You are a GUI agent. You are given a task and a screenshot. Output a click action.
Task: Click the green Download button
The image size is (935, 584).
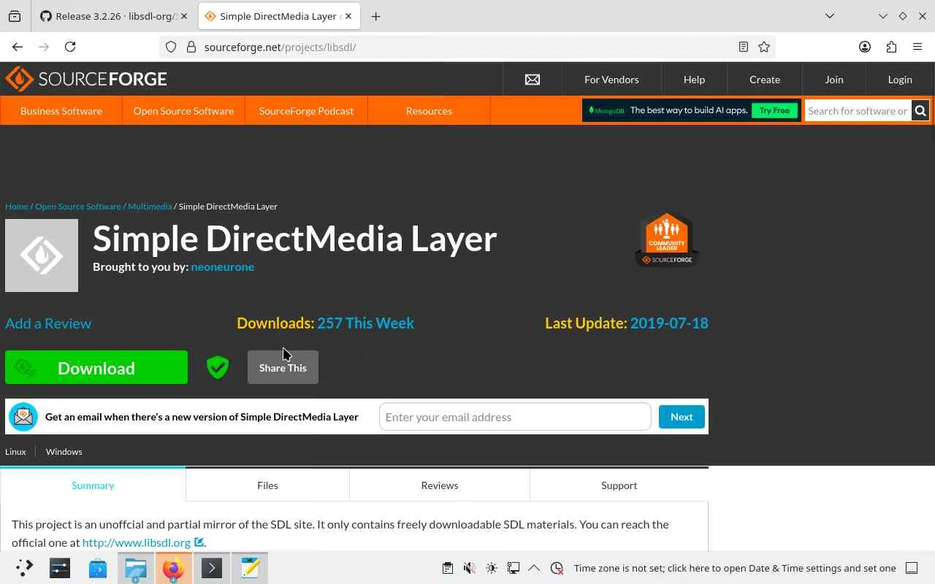coord(96,367)
